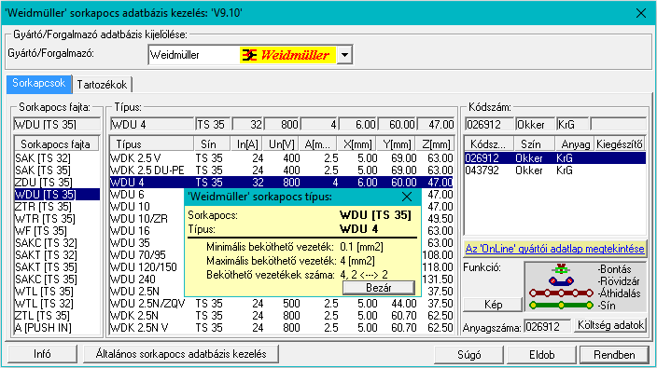Screen dimensions: 657x368
Task: Select WTL [TS 32] terminal family
Action: 57,304
